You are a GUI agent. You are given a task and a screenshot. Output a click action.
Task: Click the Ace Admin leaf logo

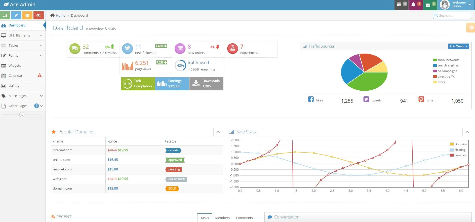click(x=6, y=5)
